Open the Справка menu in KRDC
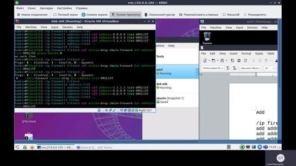 81,8
